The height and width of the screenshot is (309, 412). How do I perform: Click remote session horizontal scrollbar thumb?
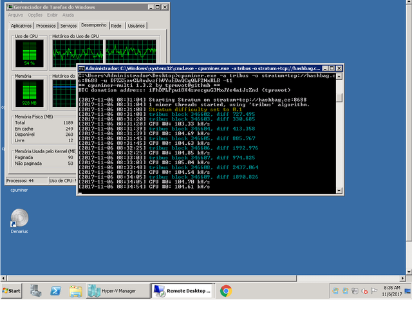(152, 278)
